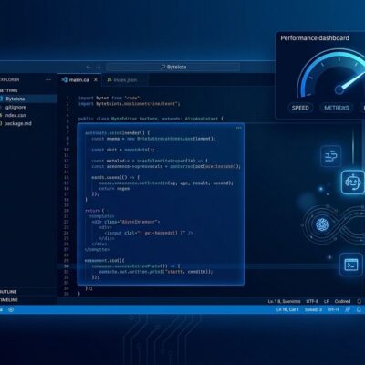Open the highlighted code block ellipsis menu
Image resolution: width=365 pixels, height=365 pixels.
[239, 128]
